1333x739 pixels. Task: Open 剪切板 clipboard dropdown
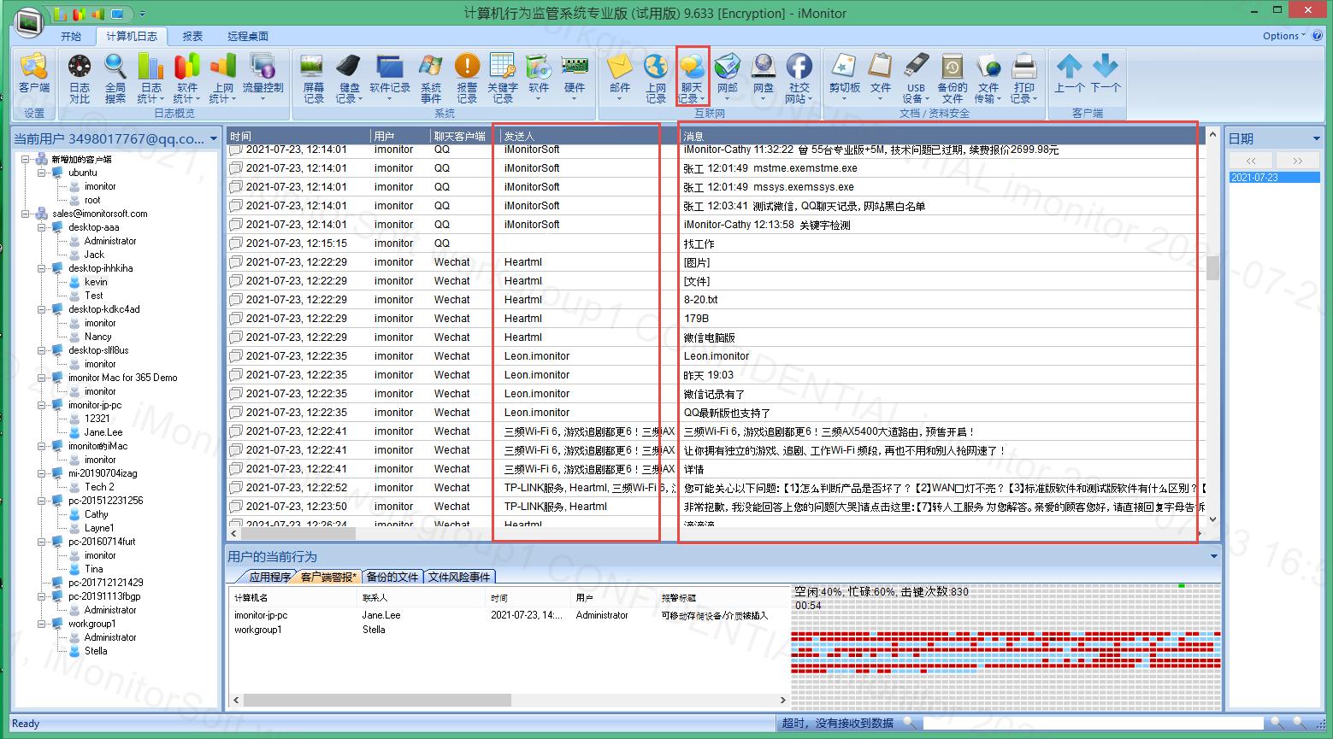coord(844,78)
